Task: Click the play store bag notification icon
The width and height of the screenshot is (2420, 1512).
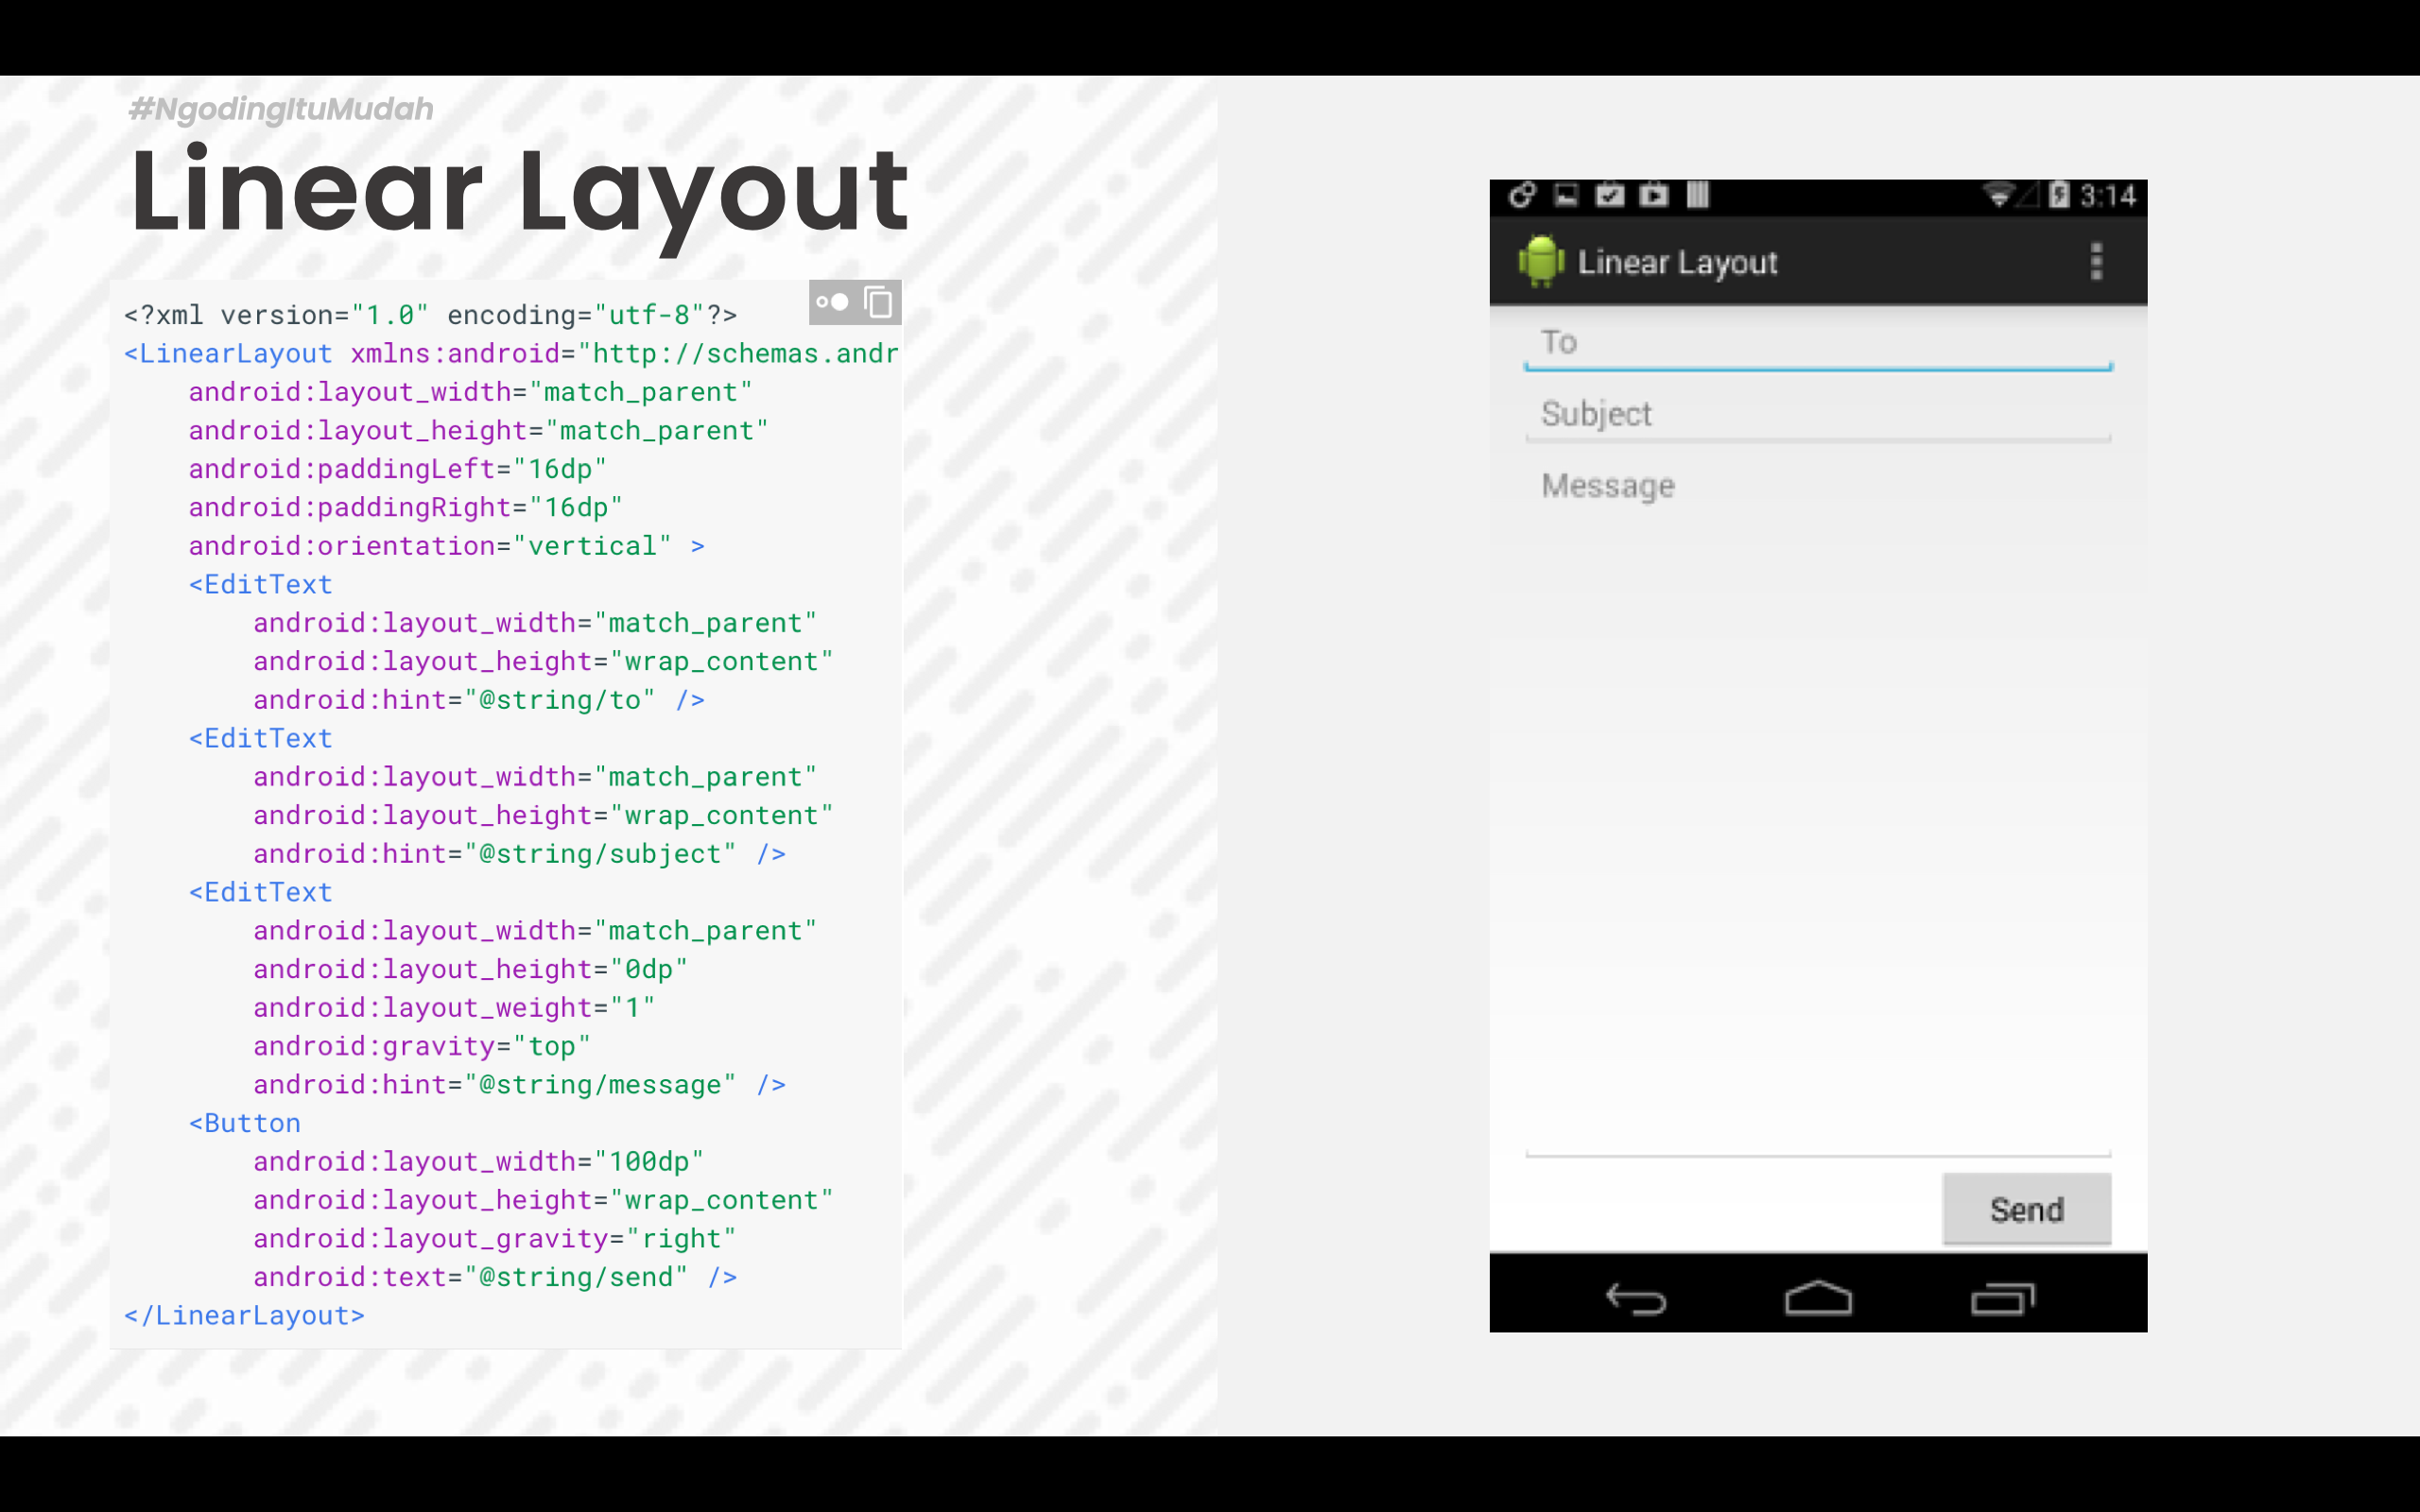Action: point(1654,195)
